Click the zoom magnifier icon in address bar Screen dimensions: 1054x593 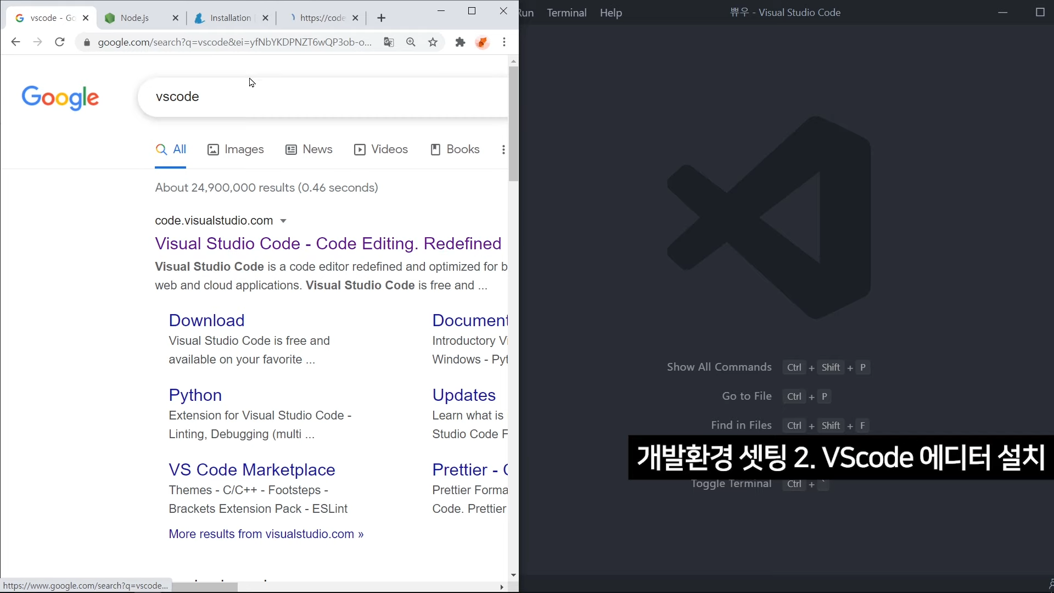[411, 42]
